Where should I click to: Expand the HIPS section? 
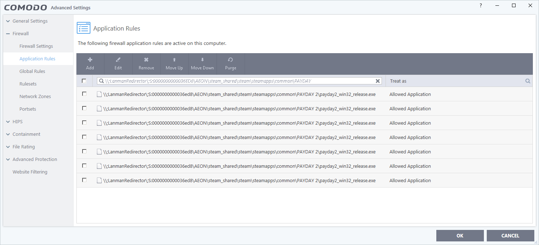[8, 122]
